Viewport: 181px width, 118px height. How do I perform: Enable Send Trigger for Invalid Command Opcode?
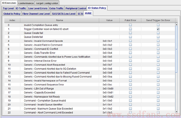pos(158,41)
